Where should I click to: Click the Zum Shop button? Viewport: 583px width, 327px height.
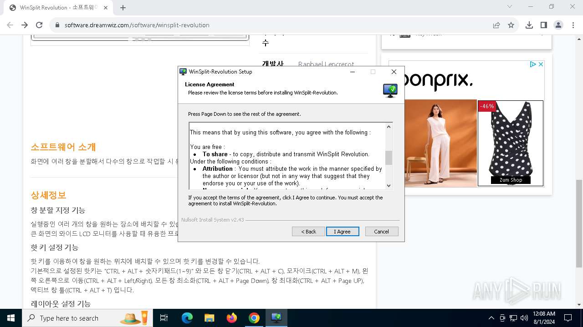(x=511, y=180)
